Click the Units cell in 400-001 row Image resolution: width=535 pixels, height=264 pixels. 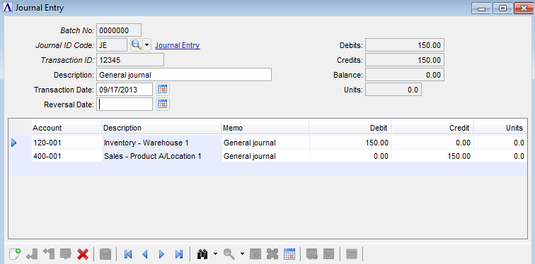[x=500, y=156]
